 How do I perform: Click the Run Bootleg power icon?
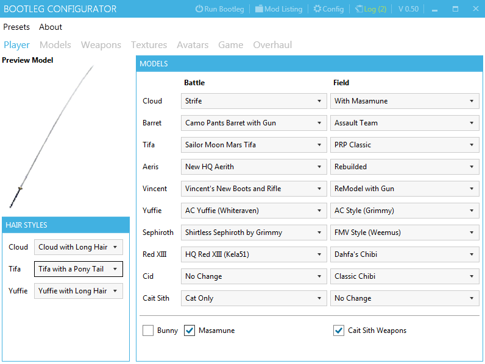199,9
